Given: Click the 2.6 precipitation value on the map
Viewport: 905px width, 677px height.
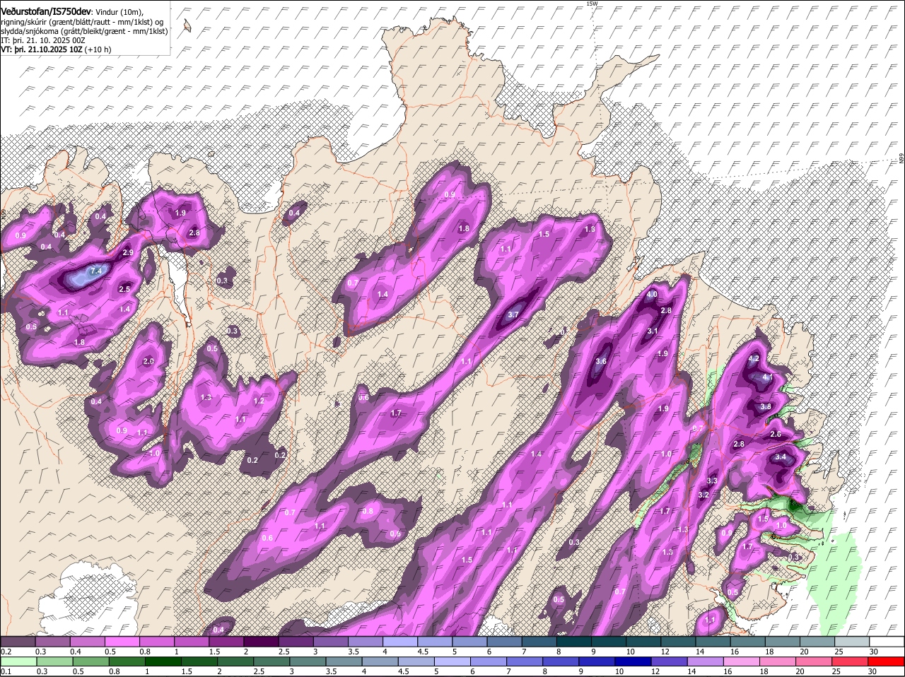Looking at the screenshot, I should click(776, 435).
